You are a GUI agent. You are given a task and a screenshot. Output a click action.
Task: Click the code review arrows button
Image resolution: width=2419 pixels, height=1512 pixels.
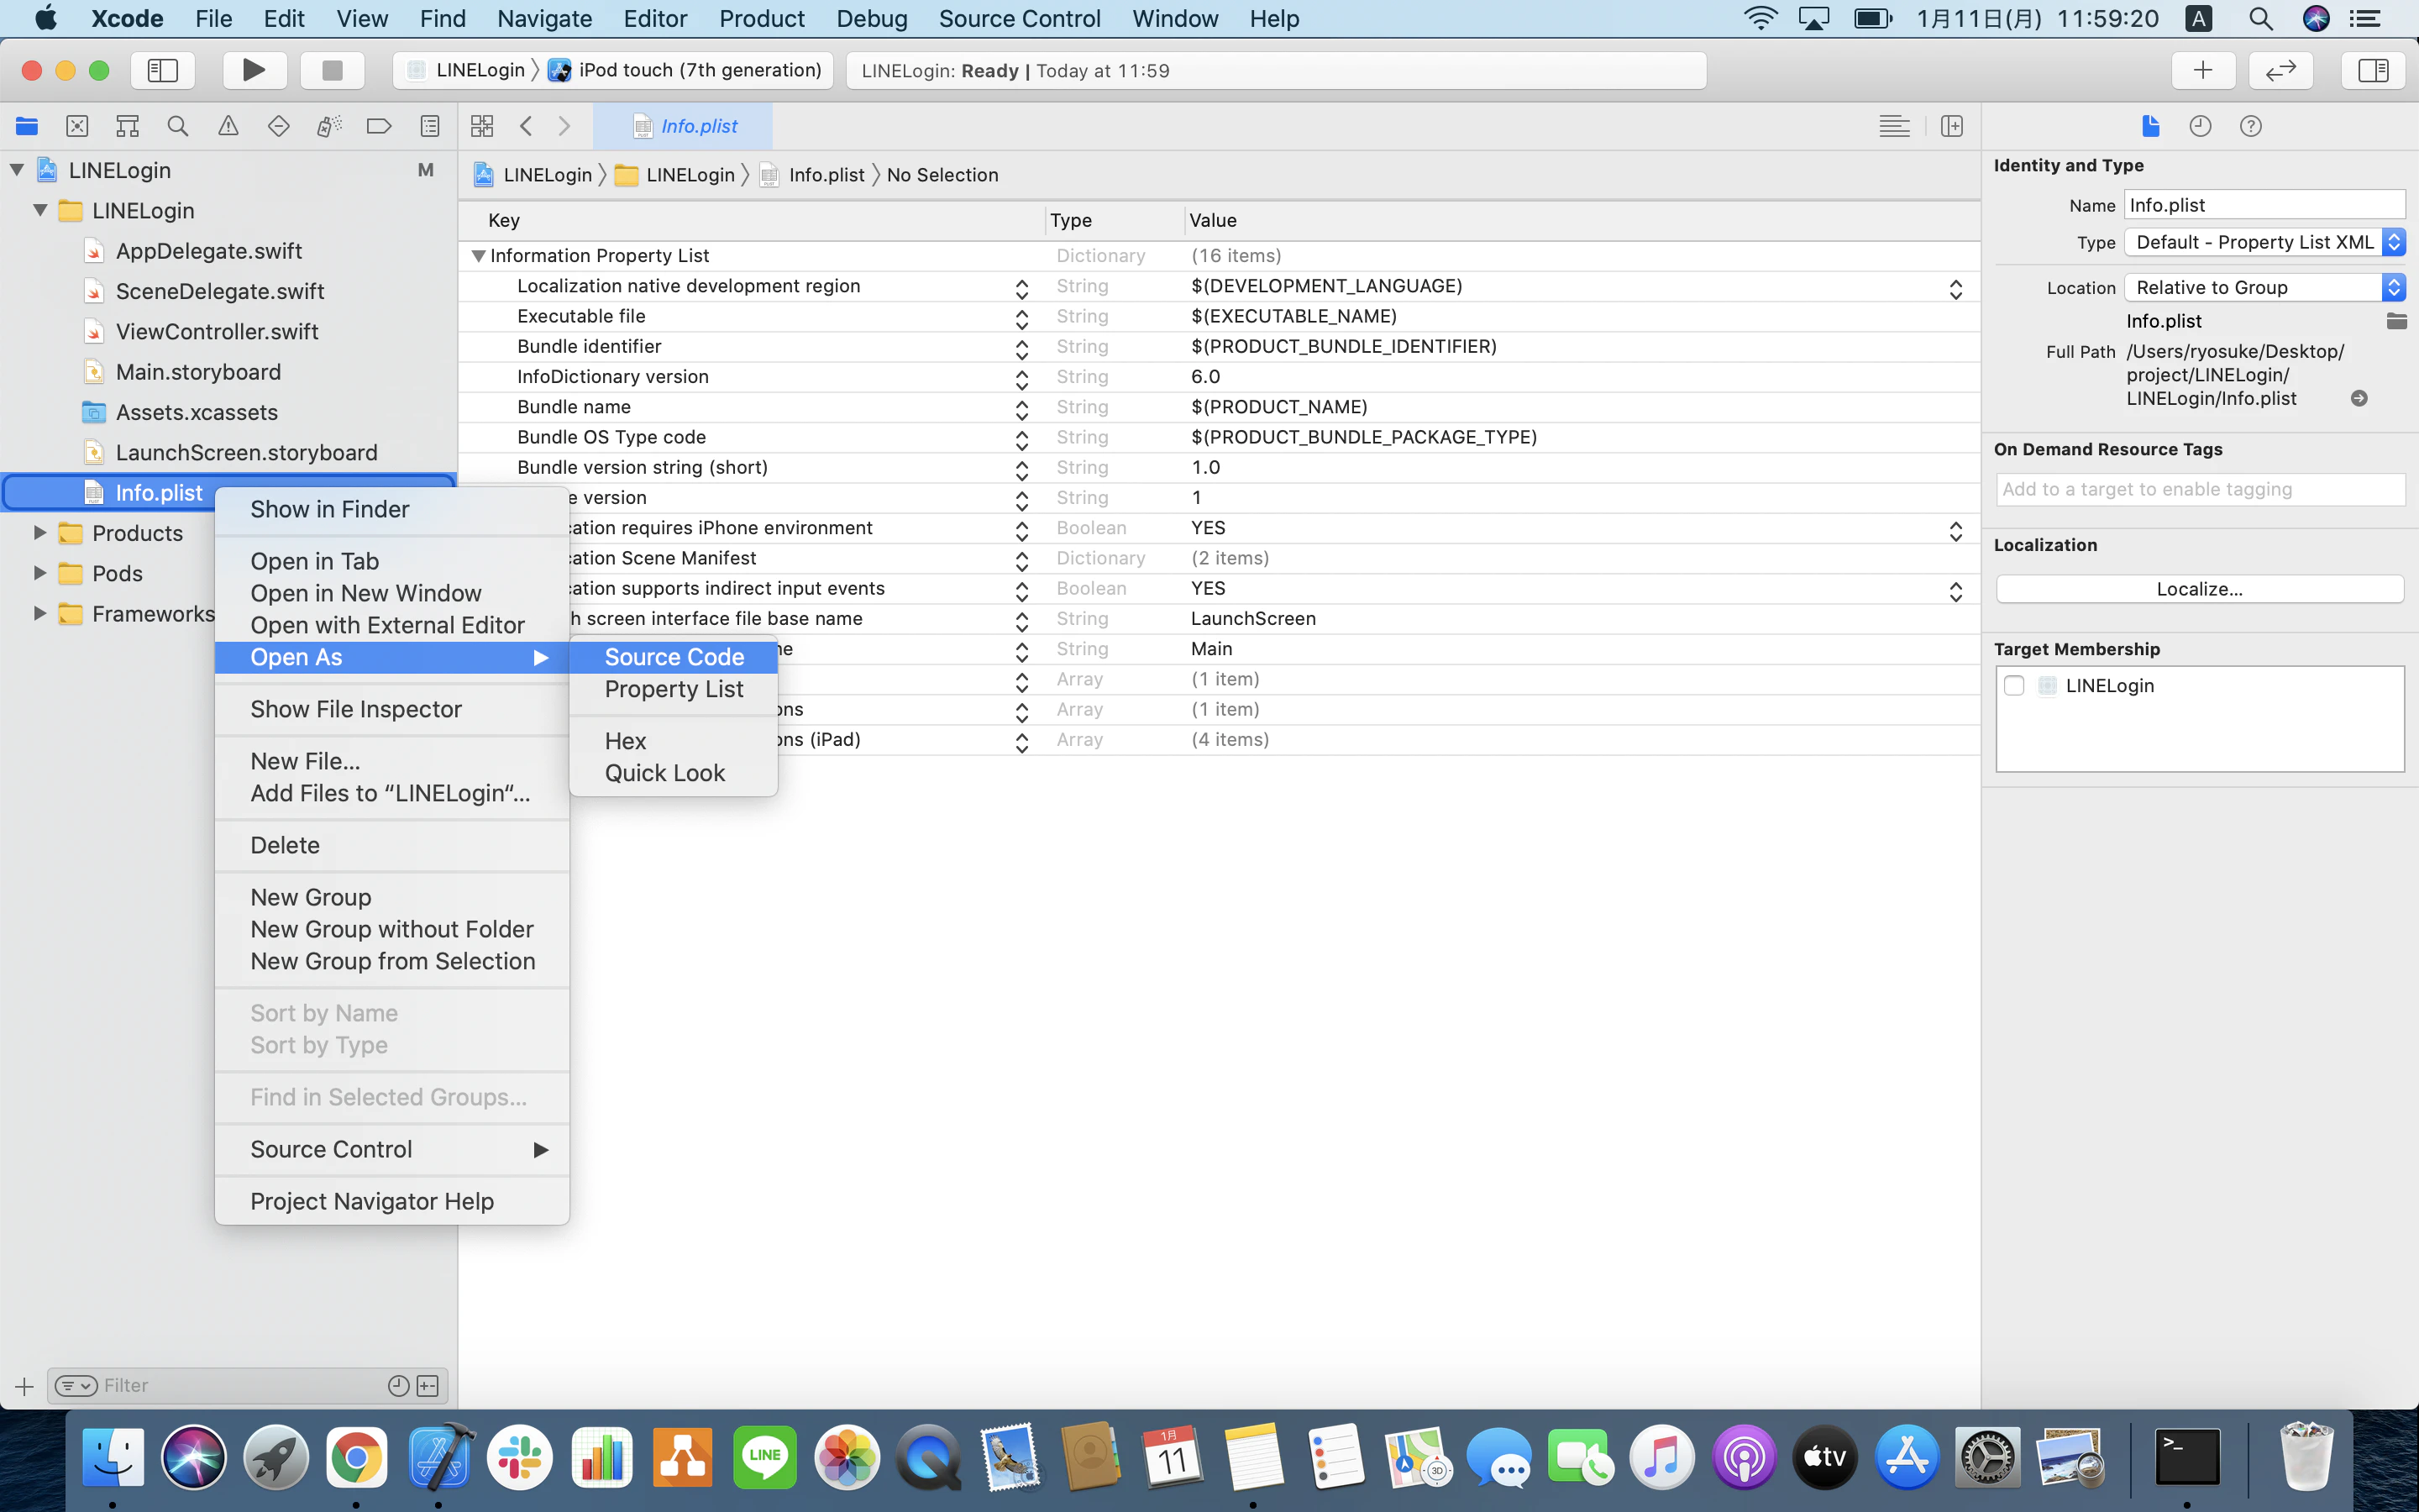point(2280,70)
